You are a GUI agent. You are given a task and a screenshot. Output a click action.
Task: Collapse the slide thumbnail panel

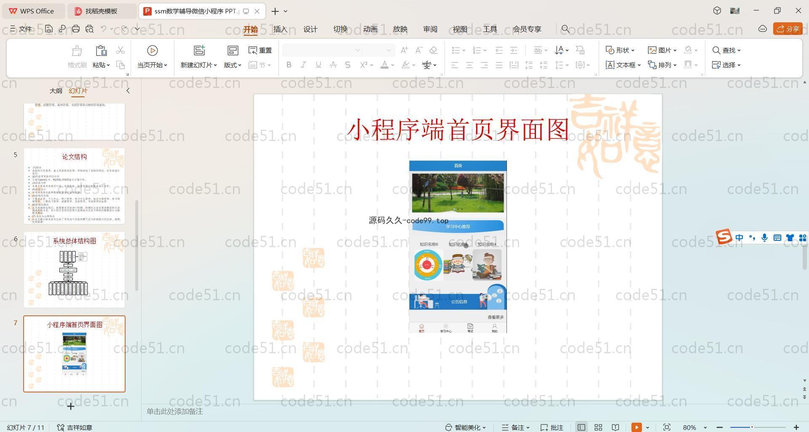point(128,91)
